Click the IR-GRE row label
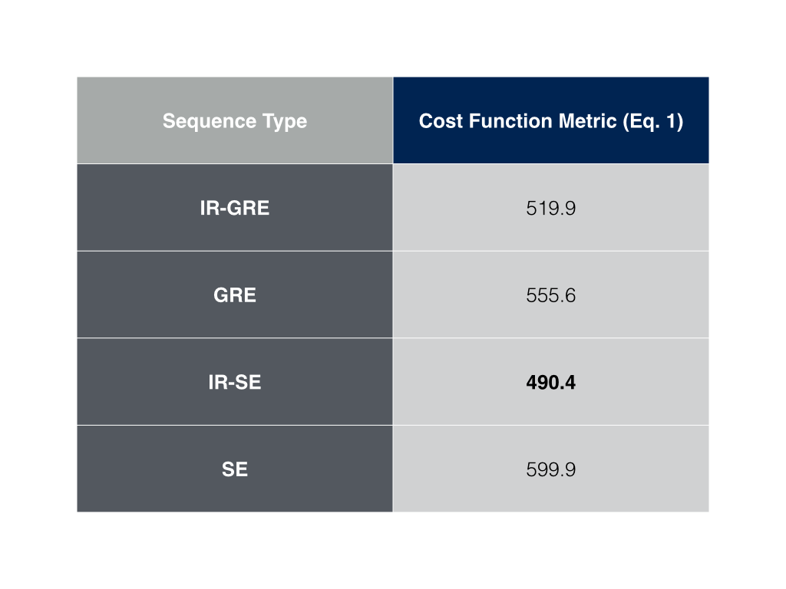786x589 pixels. click(x=235, y=208)
